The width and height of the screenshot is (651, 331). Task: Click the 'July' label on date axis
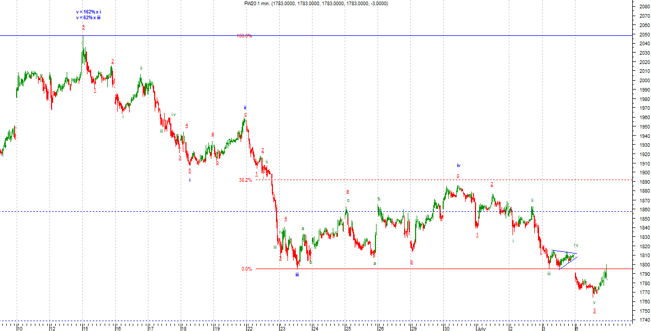[480, 328]
